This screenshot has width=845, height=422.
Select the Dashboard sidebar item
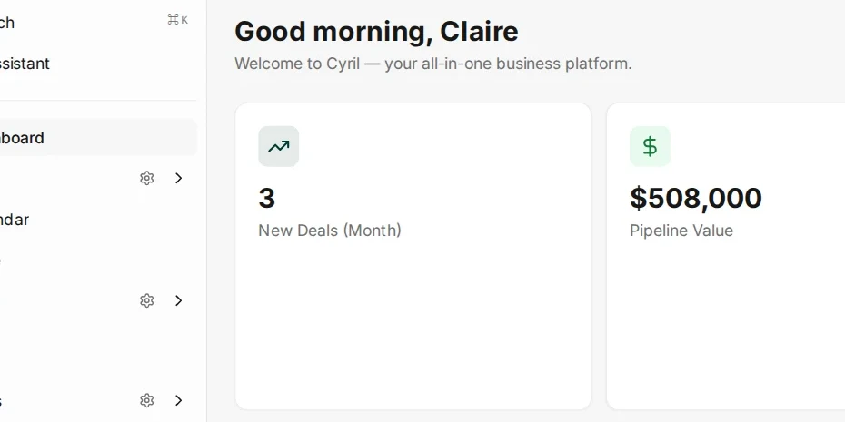[98, 138]
